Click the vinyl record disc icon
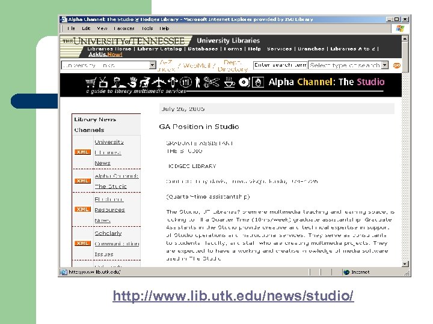The width and height of the screenshot is (433, 324). tap(244, 82)
